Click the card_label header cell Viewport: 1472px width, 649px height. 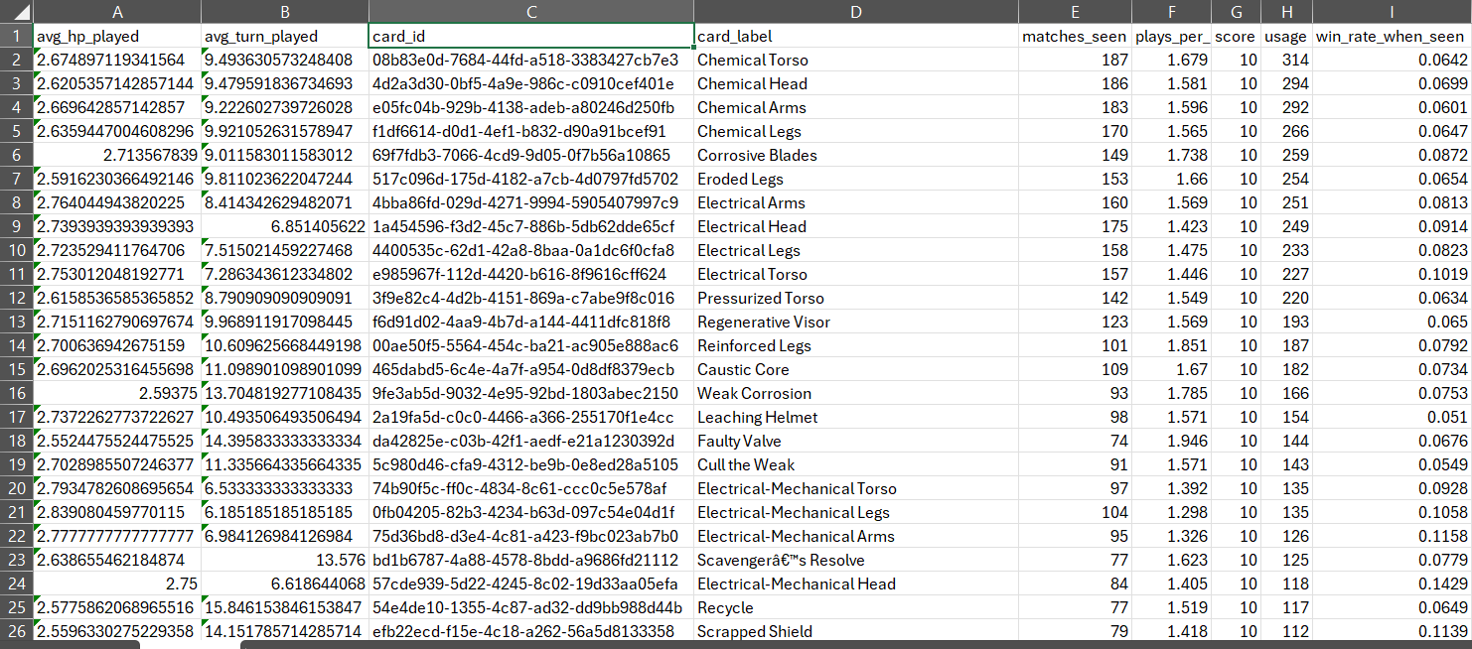[856, 37]
